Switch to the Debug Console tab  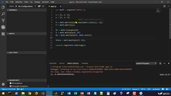[73, 63]
